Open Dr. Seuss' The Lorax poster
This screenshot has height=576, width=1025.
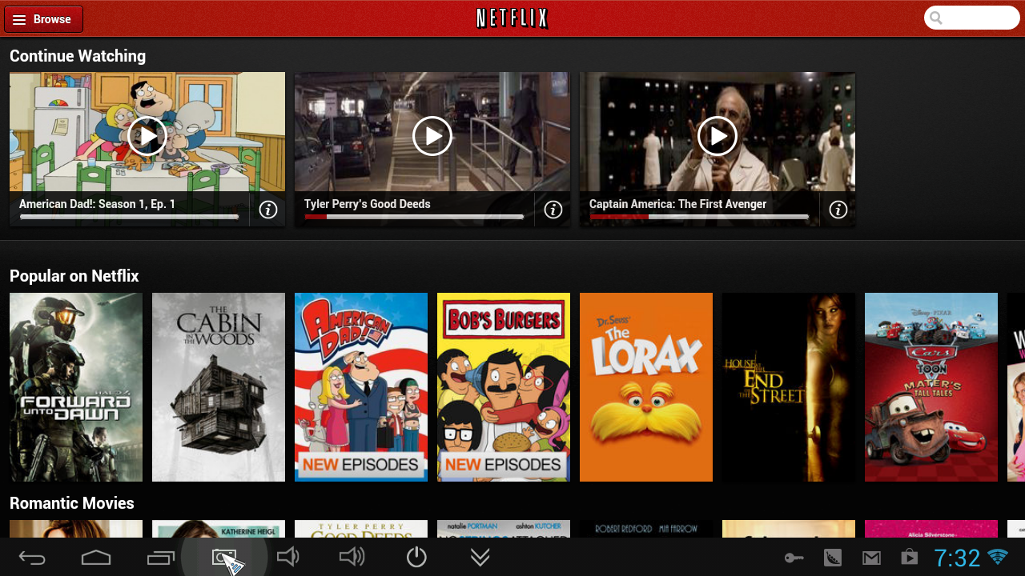coord(646,387)
